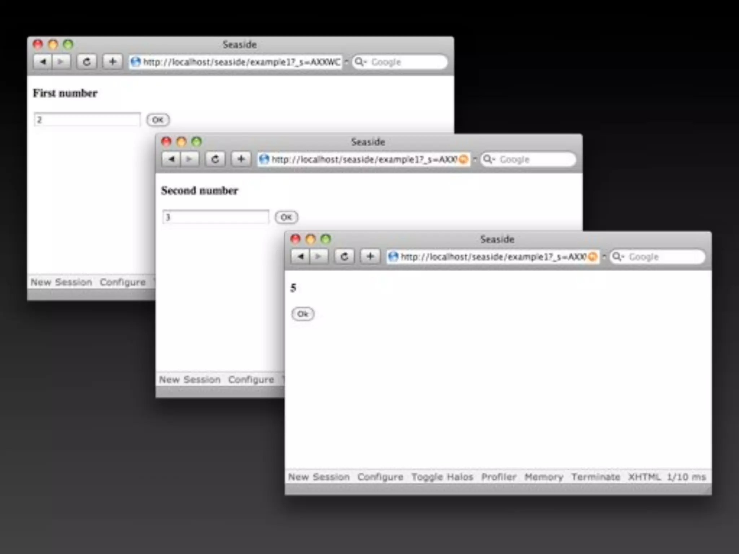Click search magnifier in front result window

[x=617, y=256]
